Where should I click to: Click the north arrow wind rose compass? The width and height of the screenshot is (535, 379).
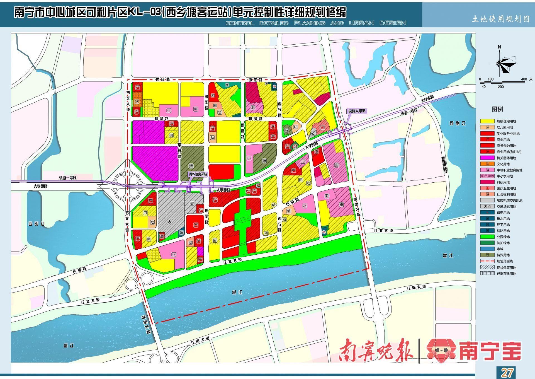tap(504, 61)
